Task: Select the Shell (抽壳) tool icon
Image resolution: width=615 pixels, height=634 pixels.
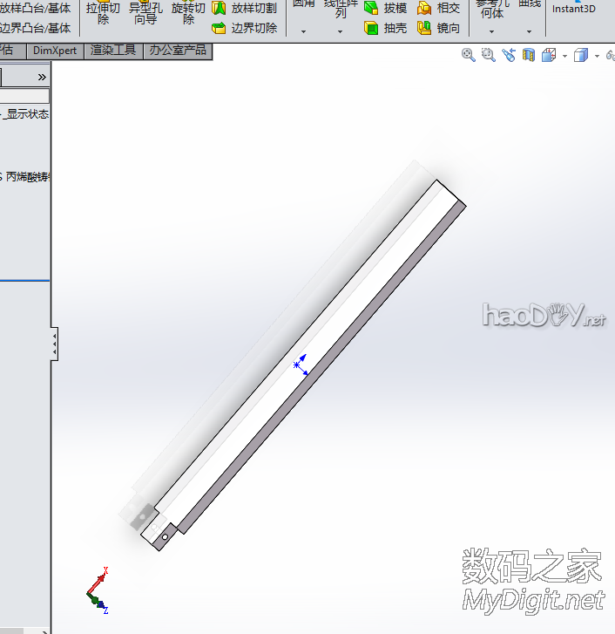Action: tap(371, 28)
